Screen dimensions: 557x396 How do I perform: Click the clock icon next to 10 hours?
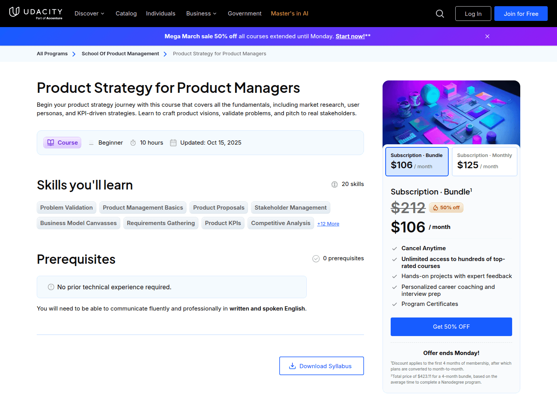click(133, 143)
